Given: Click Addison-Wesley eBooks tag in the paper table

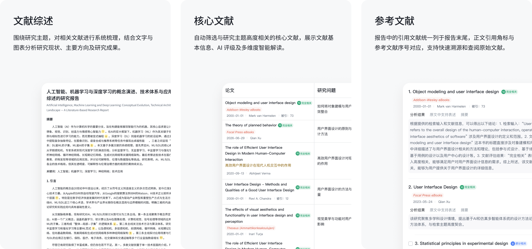Looking at the screenshot, I should (244, 110).
